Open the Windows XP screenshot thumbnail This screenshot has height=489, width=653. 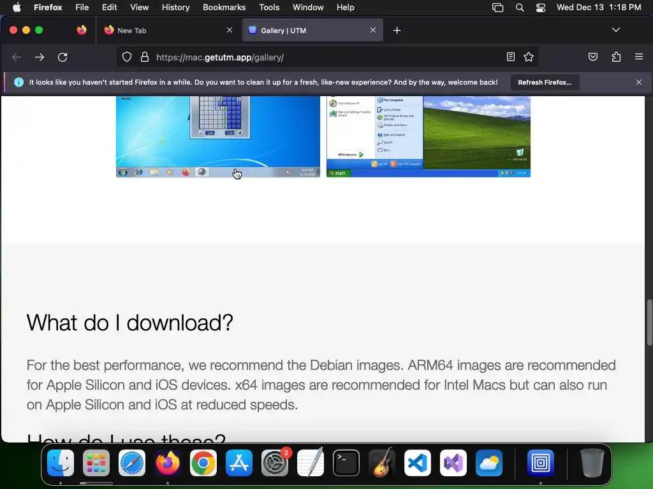coord(428,136)
